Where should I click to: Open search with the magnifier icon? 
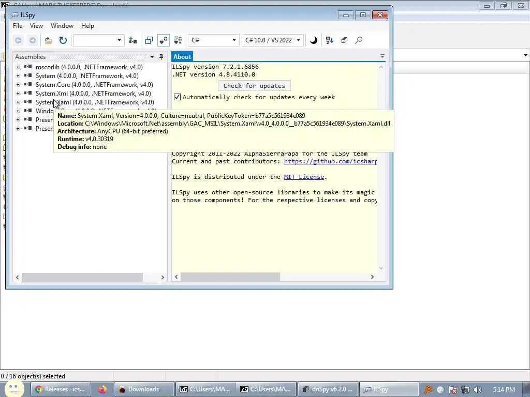[359, 40]
